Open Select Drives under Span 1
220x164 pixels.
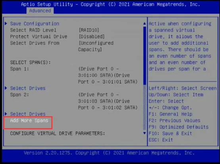click(x=28, y=88)
